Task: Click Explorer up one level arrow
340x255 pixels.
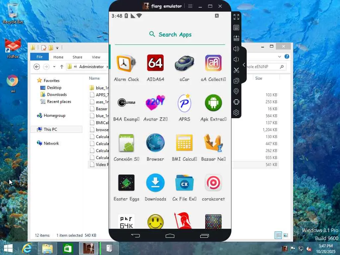Action: pos(61,67)
